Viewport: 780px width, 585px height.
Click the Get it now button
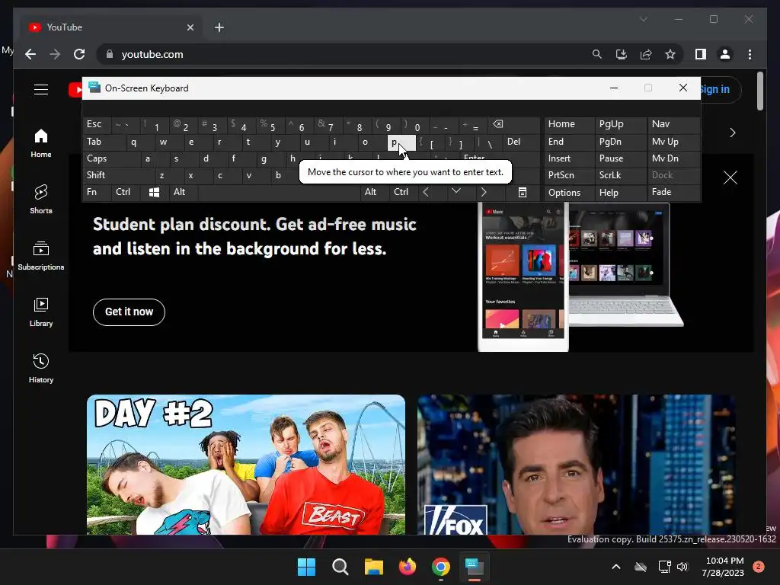pos(129,312)
